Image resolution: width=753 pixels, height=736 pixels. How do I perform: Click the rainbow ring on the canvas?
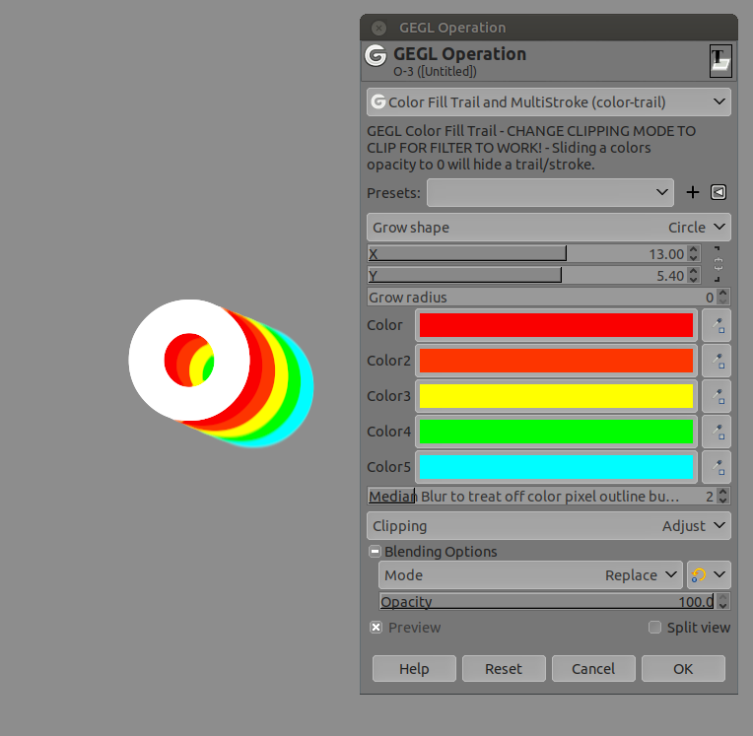(221, 373)
